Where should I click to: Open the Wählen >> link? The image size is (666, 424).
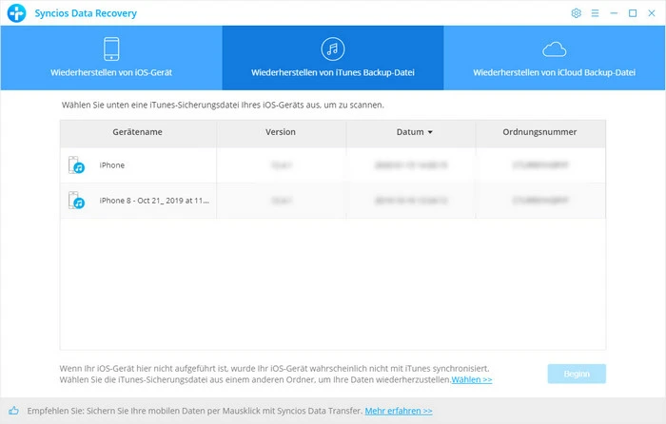click(472, 380)
